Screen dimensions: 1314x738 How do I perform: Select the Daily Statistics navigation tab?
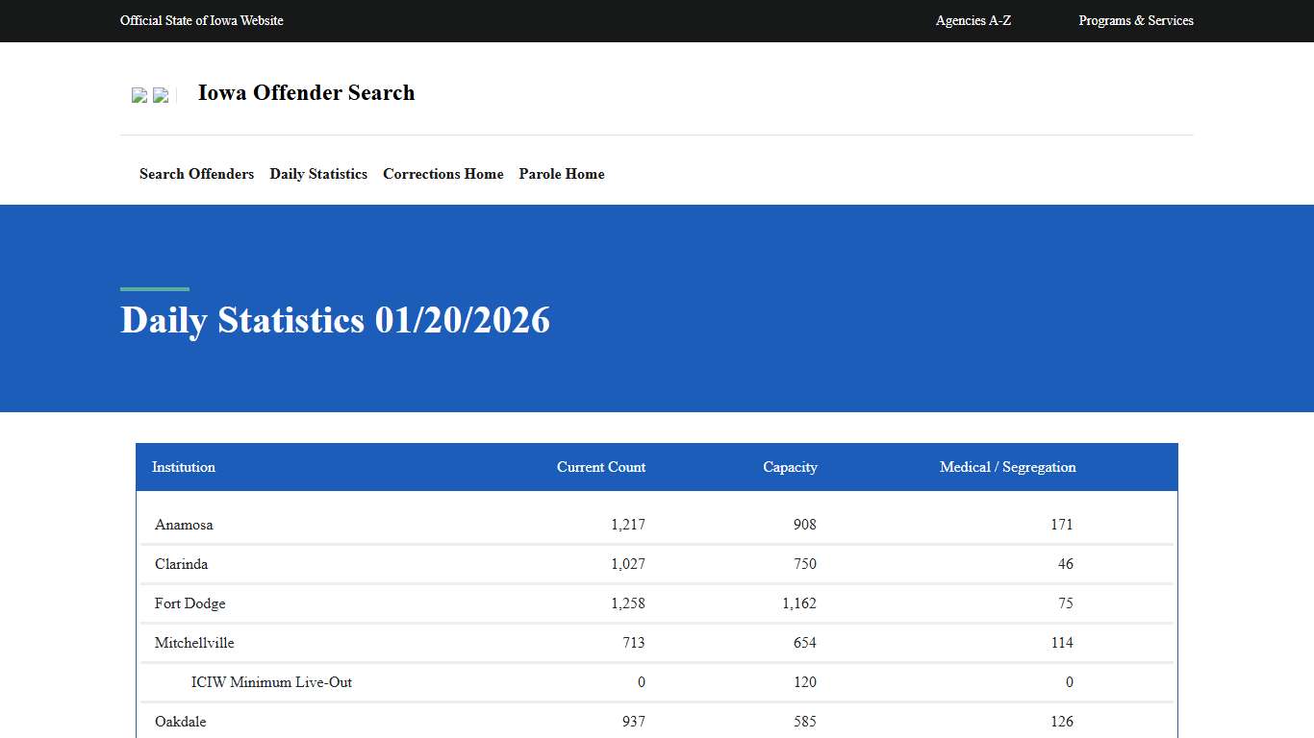pos(318,174)
